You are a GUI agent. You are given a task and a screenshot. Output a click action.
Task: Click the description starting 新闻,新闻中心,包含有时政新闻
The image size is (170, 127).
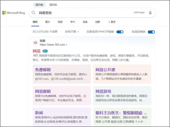click(61, 119)
